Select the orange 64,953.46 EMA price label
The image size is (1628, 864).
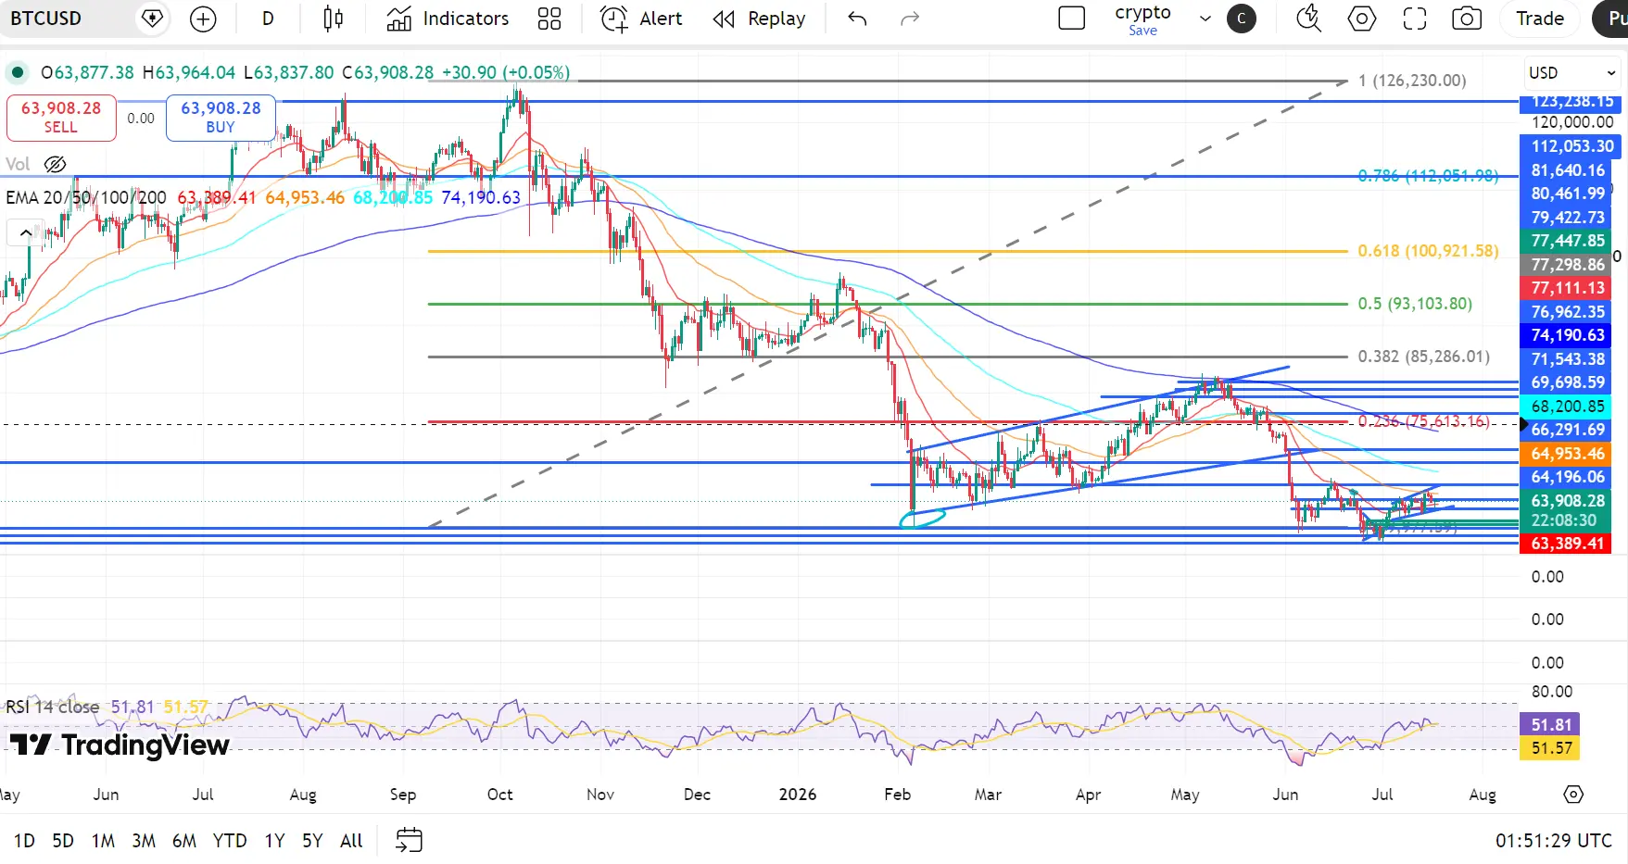click(1567, 454)
